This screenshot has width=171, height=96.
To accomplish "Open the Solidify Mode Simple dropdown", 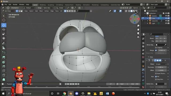I will coord(161,64).
